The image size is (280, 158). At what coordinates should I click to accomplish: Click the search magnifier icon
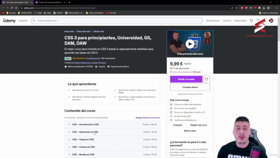(34, 21)
